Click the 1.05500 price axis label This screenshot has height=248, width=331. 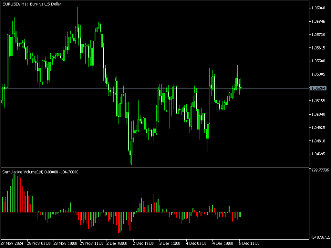click(318, 61)
